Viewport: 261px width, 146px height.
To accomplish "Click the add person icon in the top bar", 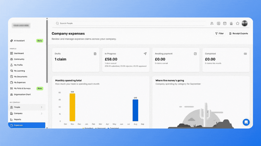I will tap(212, 23).
